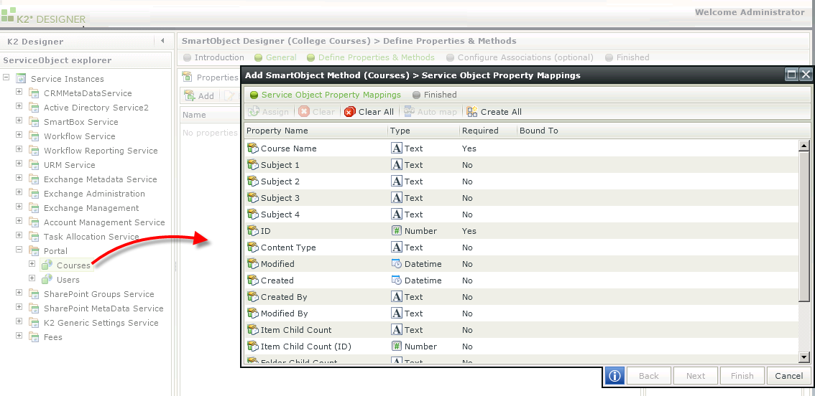Image resolution: width=815 pixels, height=396 pixels.
Task: Click the Workflow Service folder icon
Action: [x=34, y=136]
